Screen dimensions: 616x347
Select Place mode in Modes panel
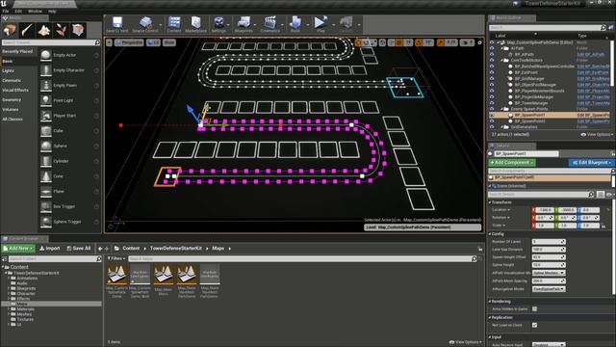10,30
